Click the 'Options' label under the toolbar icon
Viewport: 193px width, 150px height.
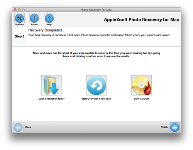(x=19, y=25)
